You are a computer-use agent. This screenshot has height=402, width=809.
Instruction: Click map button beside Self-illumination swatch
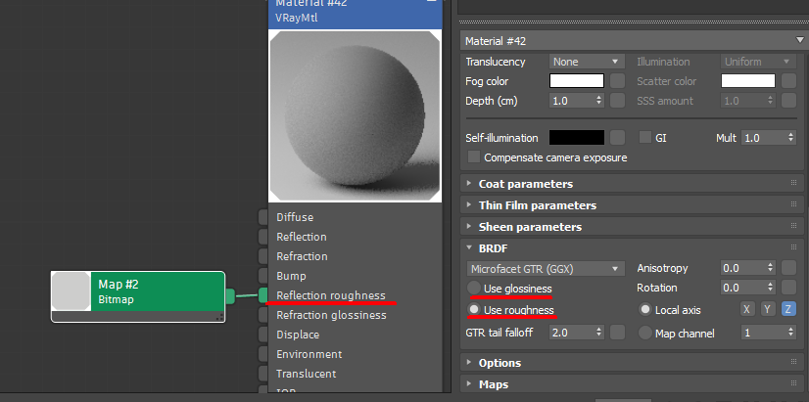[618, 138]
